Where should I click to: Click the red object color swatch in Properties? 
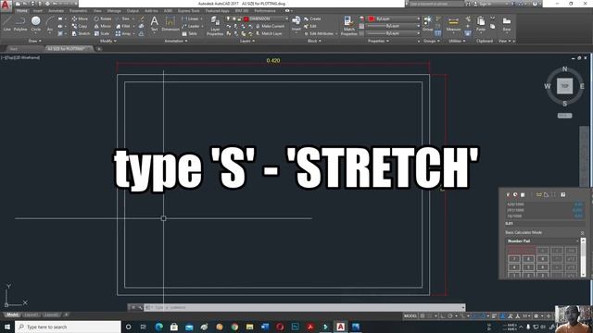coord(372,18)
